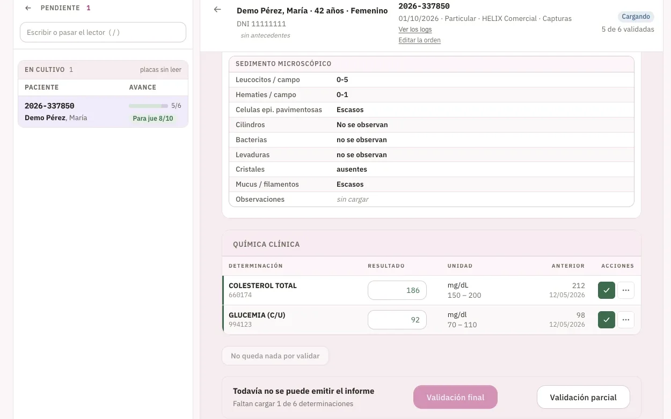
Task: Open Ver los logs link
Action: pyautogui.click(x=415, y=30)
